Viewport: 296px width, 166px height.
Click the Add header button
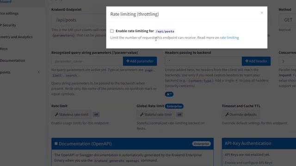[256, 61]
